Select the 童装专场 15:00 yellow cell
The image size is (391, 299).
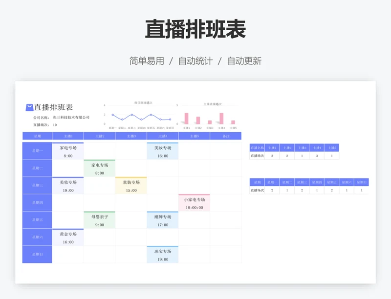tap(131, 185)
